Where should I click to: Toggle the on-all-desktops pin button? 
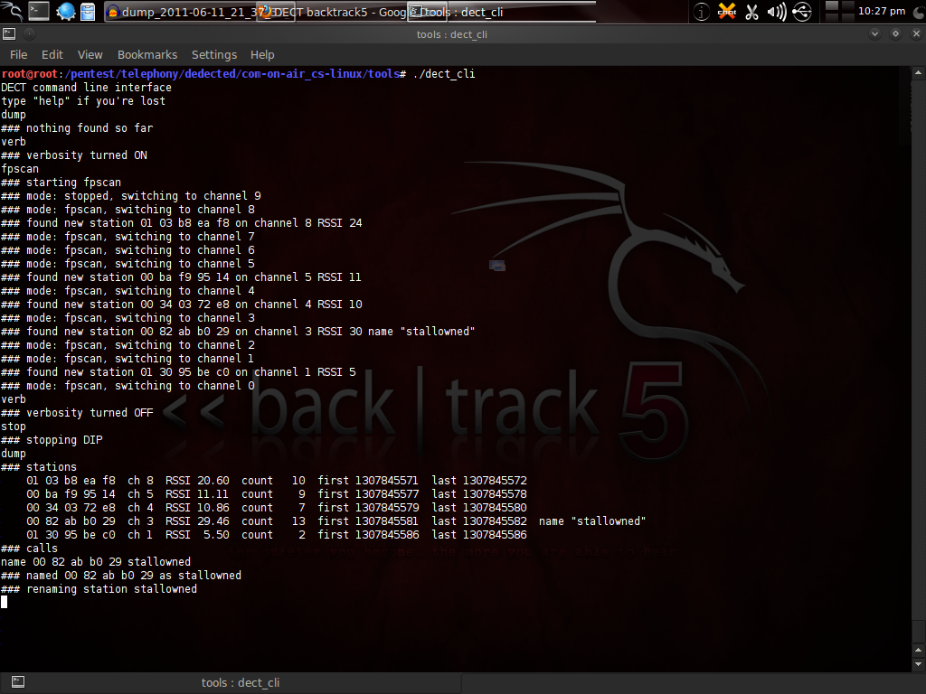[29, 34]
